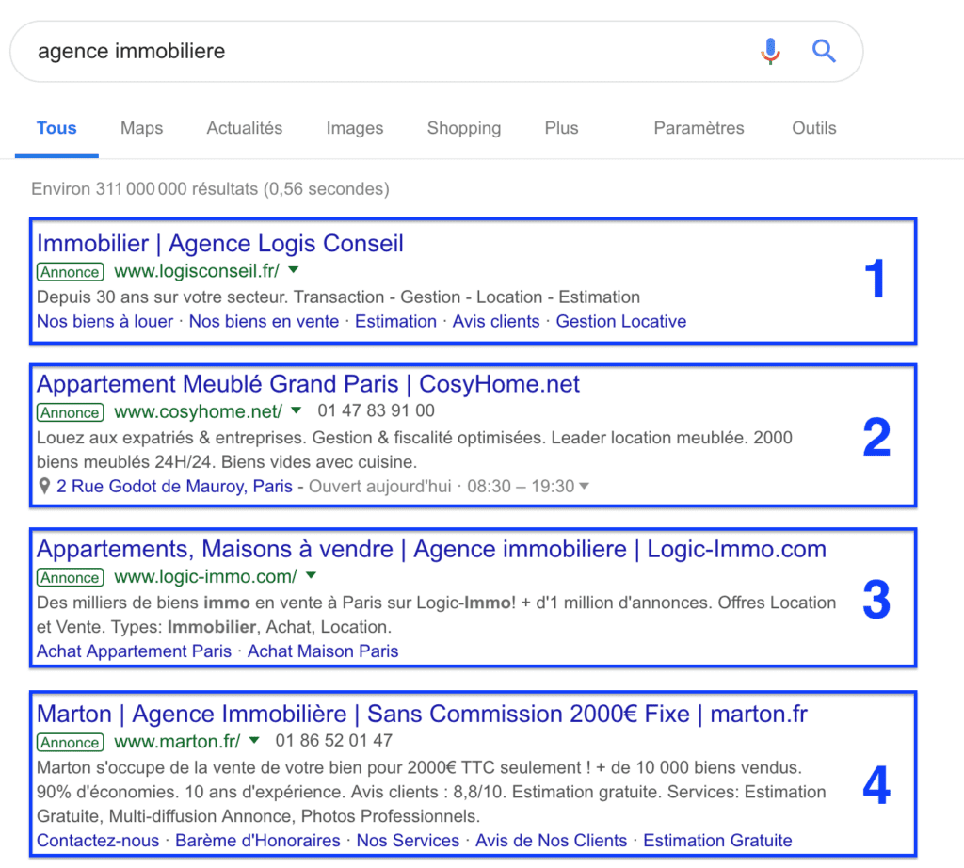Image resolution: width=964 pixels, height=868 pixels.
Task: Open "Appartement Meublé Grand Paris | CosyHome.net" title
Action: click(308, 384)
